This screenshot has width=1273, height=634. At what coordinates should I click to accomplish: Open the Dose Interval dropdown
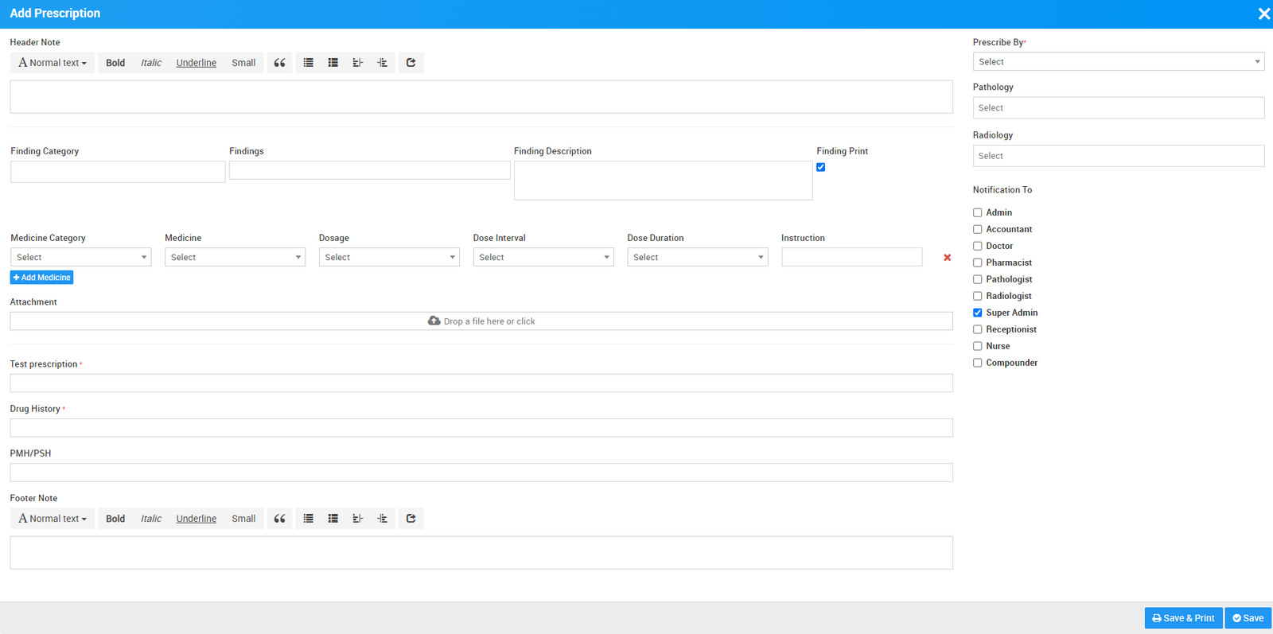(x=543, y=258)
